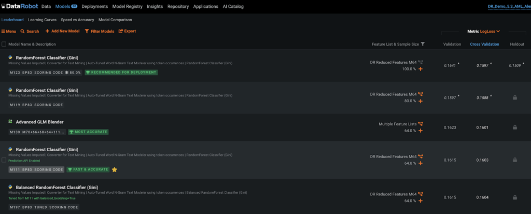
Task: Select the Leaderboard sub-tab
Action: point(12,20)
